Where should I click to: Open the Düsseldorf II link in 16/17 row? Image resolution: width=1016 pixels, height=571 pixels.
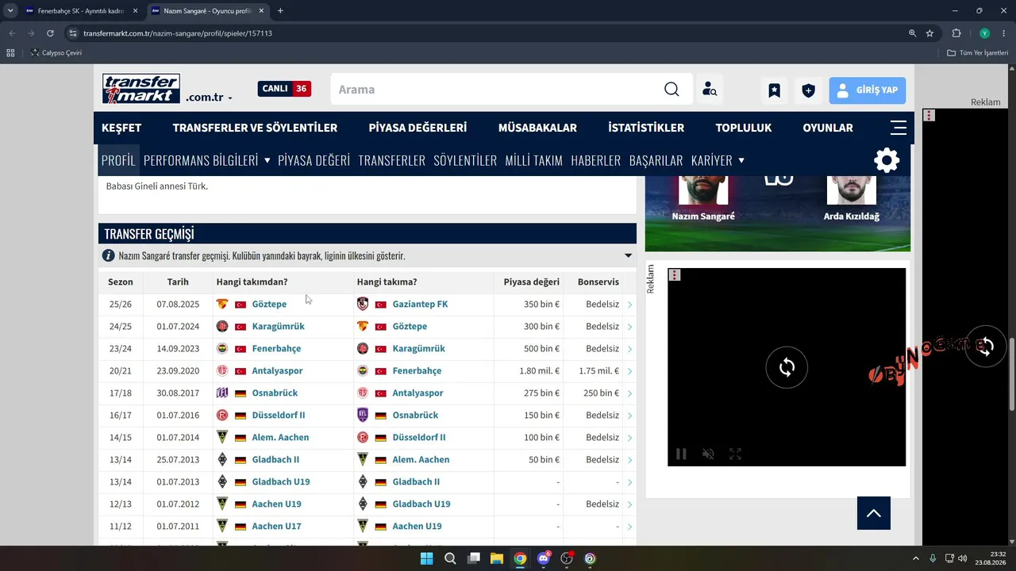(279, 415)
